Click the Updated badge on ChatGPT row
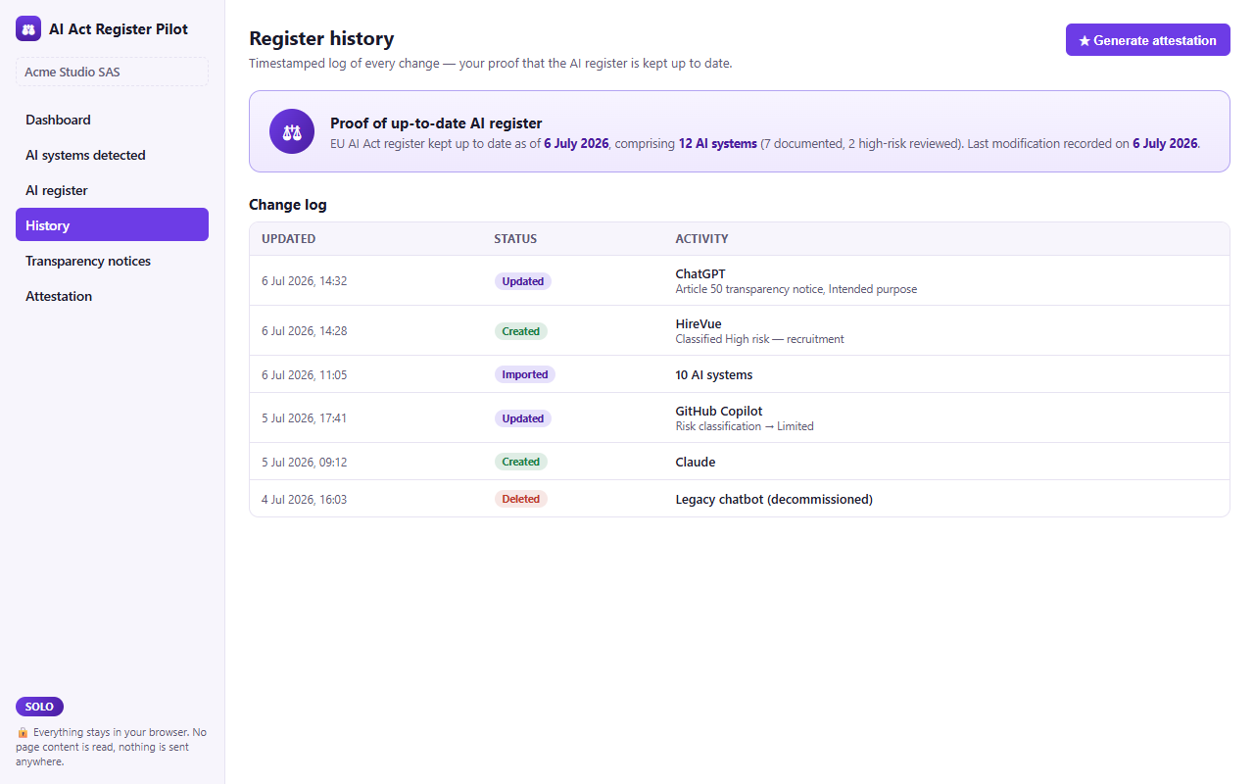Viewport: 1254px width, 784px height. [x=523, y=281]
